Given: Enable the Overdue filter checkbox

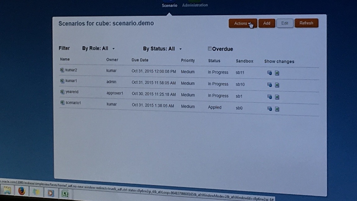Looking at the screenshot, I should pos(210,49).
